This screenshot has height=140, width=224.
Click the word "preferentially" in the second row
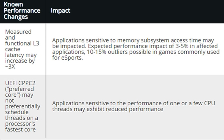click(22, 106)
